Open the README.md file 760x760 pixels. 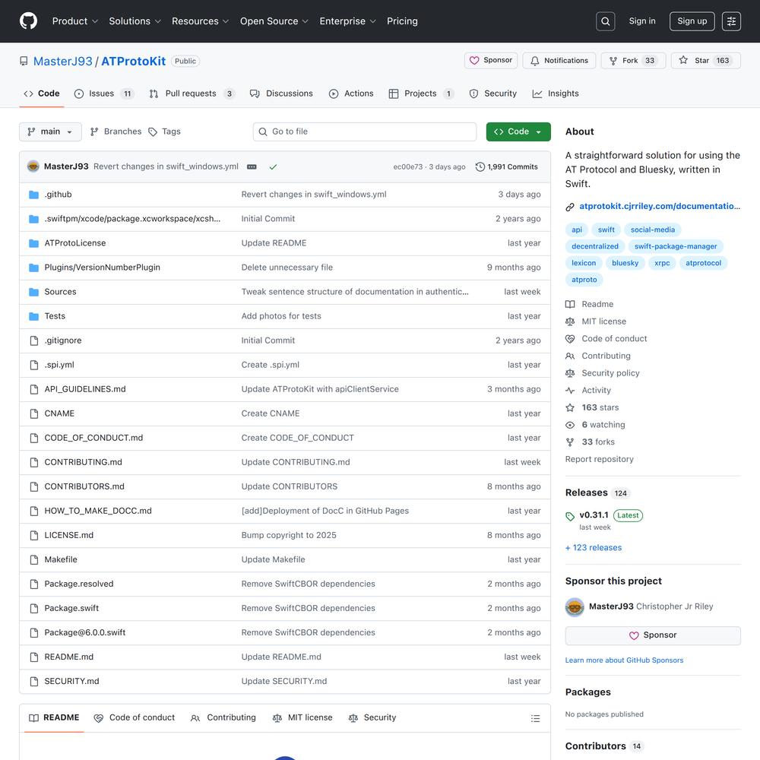[69, 657]
